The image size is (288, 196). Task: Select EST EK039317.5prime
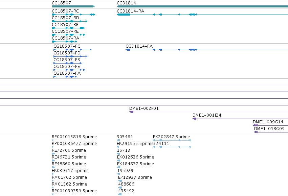pos(70,171)
